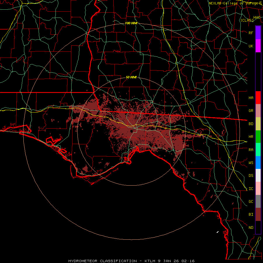
Task: Click the black radar site dot at center
Action: click(x=131, y=131)
